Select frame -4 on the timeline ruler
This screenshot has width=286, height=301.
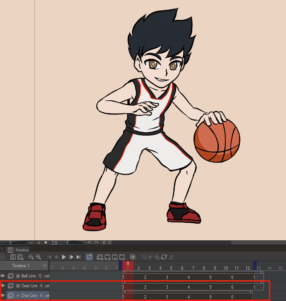pyautogui.click(x=84, y=268)
